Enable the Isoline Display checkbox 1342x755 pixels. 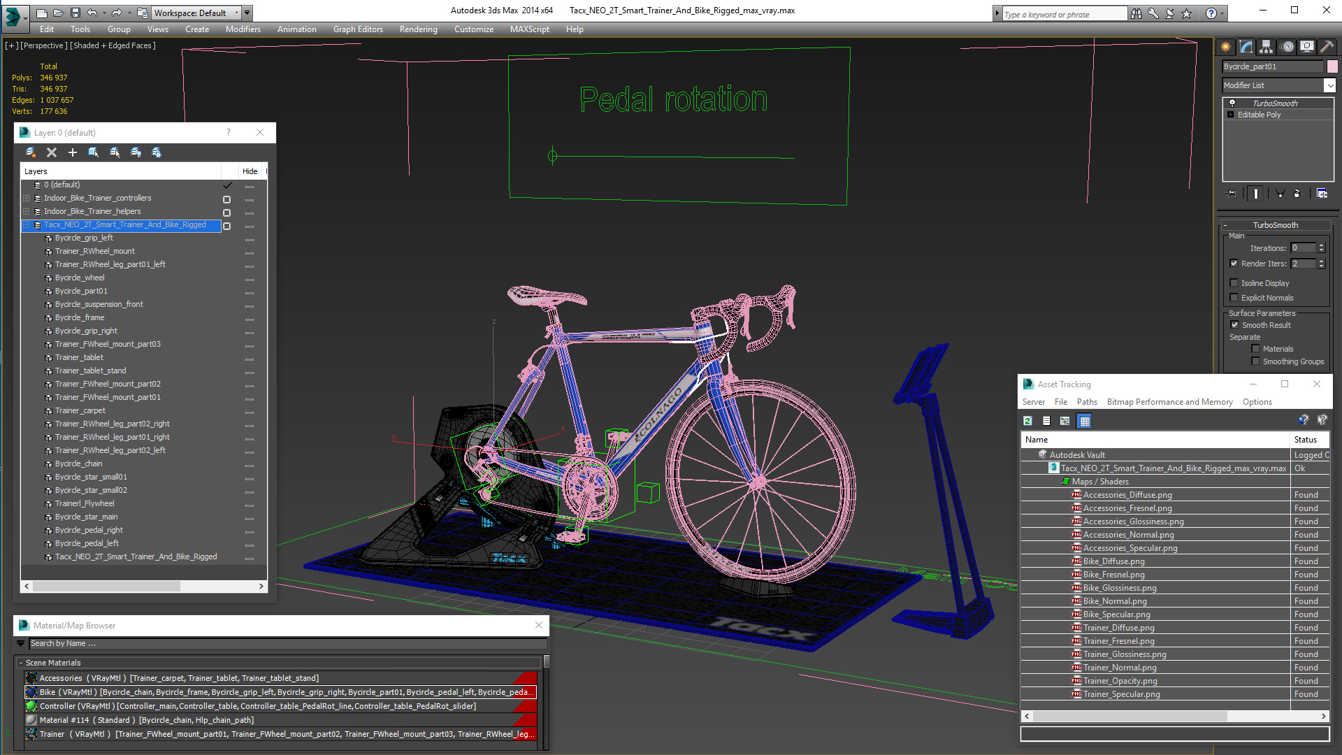point(1234,283)
